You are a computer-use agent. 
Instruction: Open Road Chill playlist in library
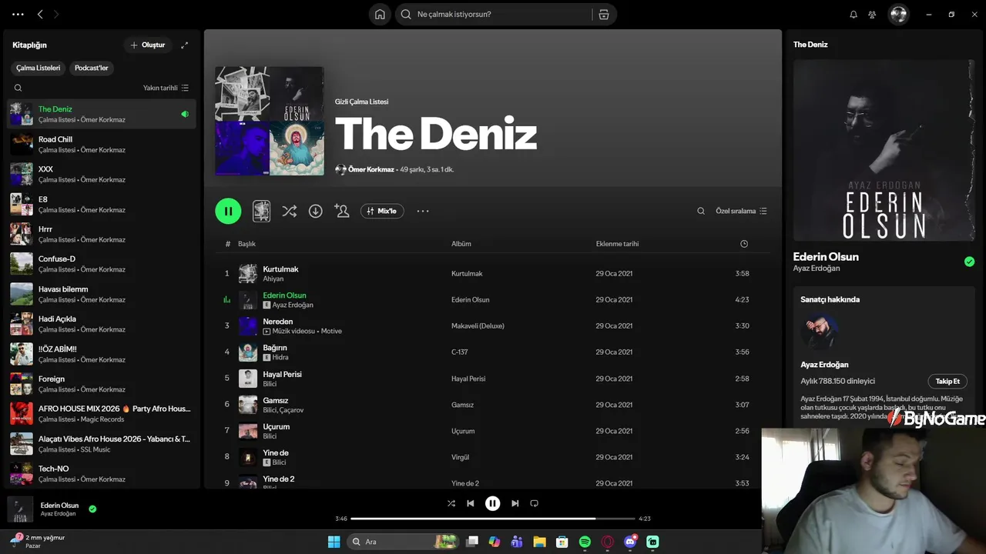(102, 144)
